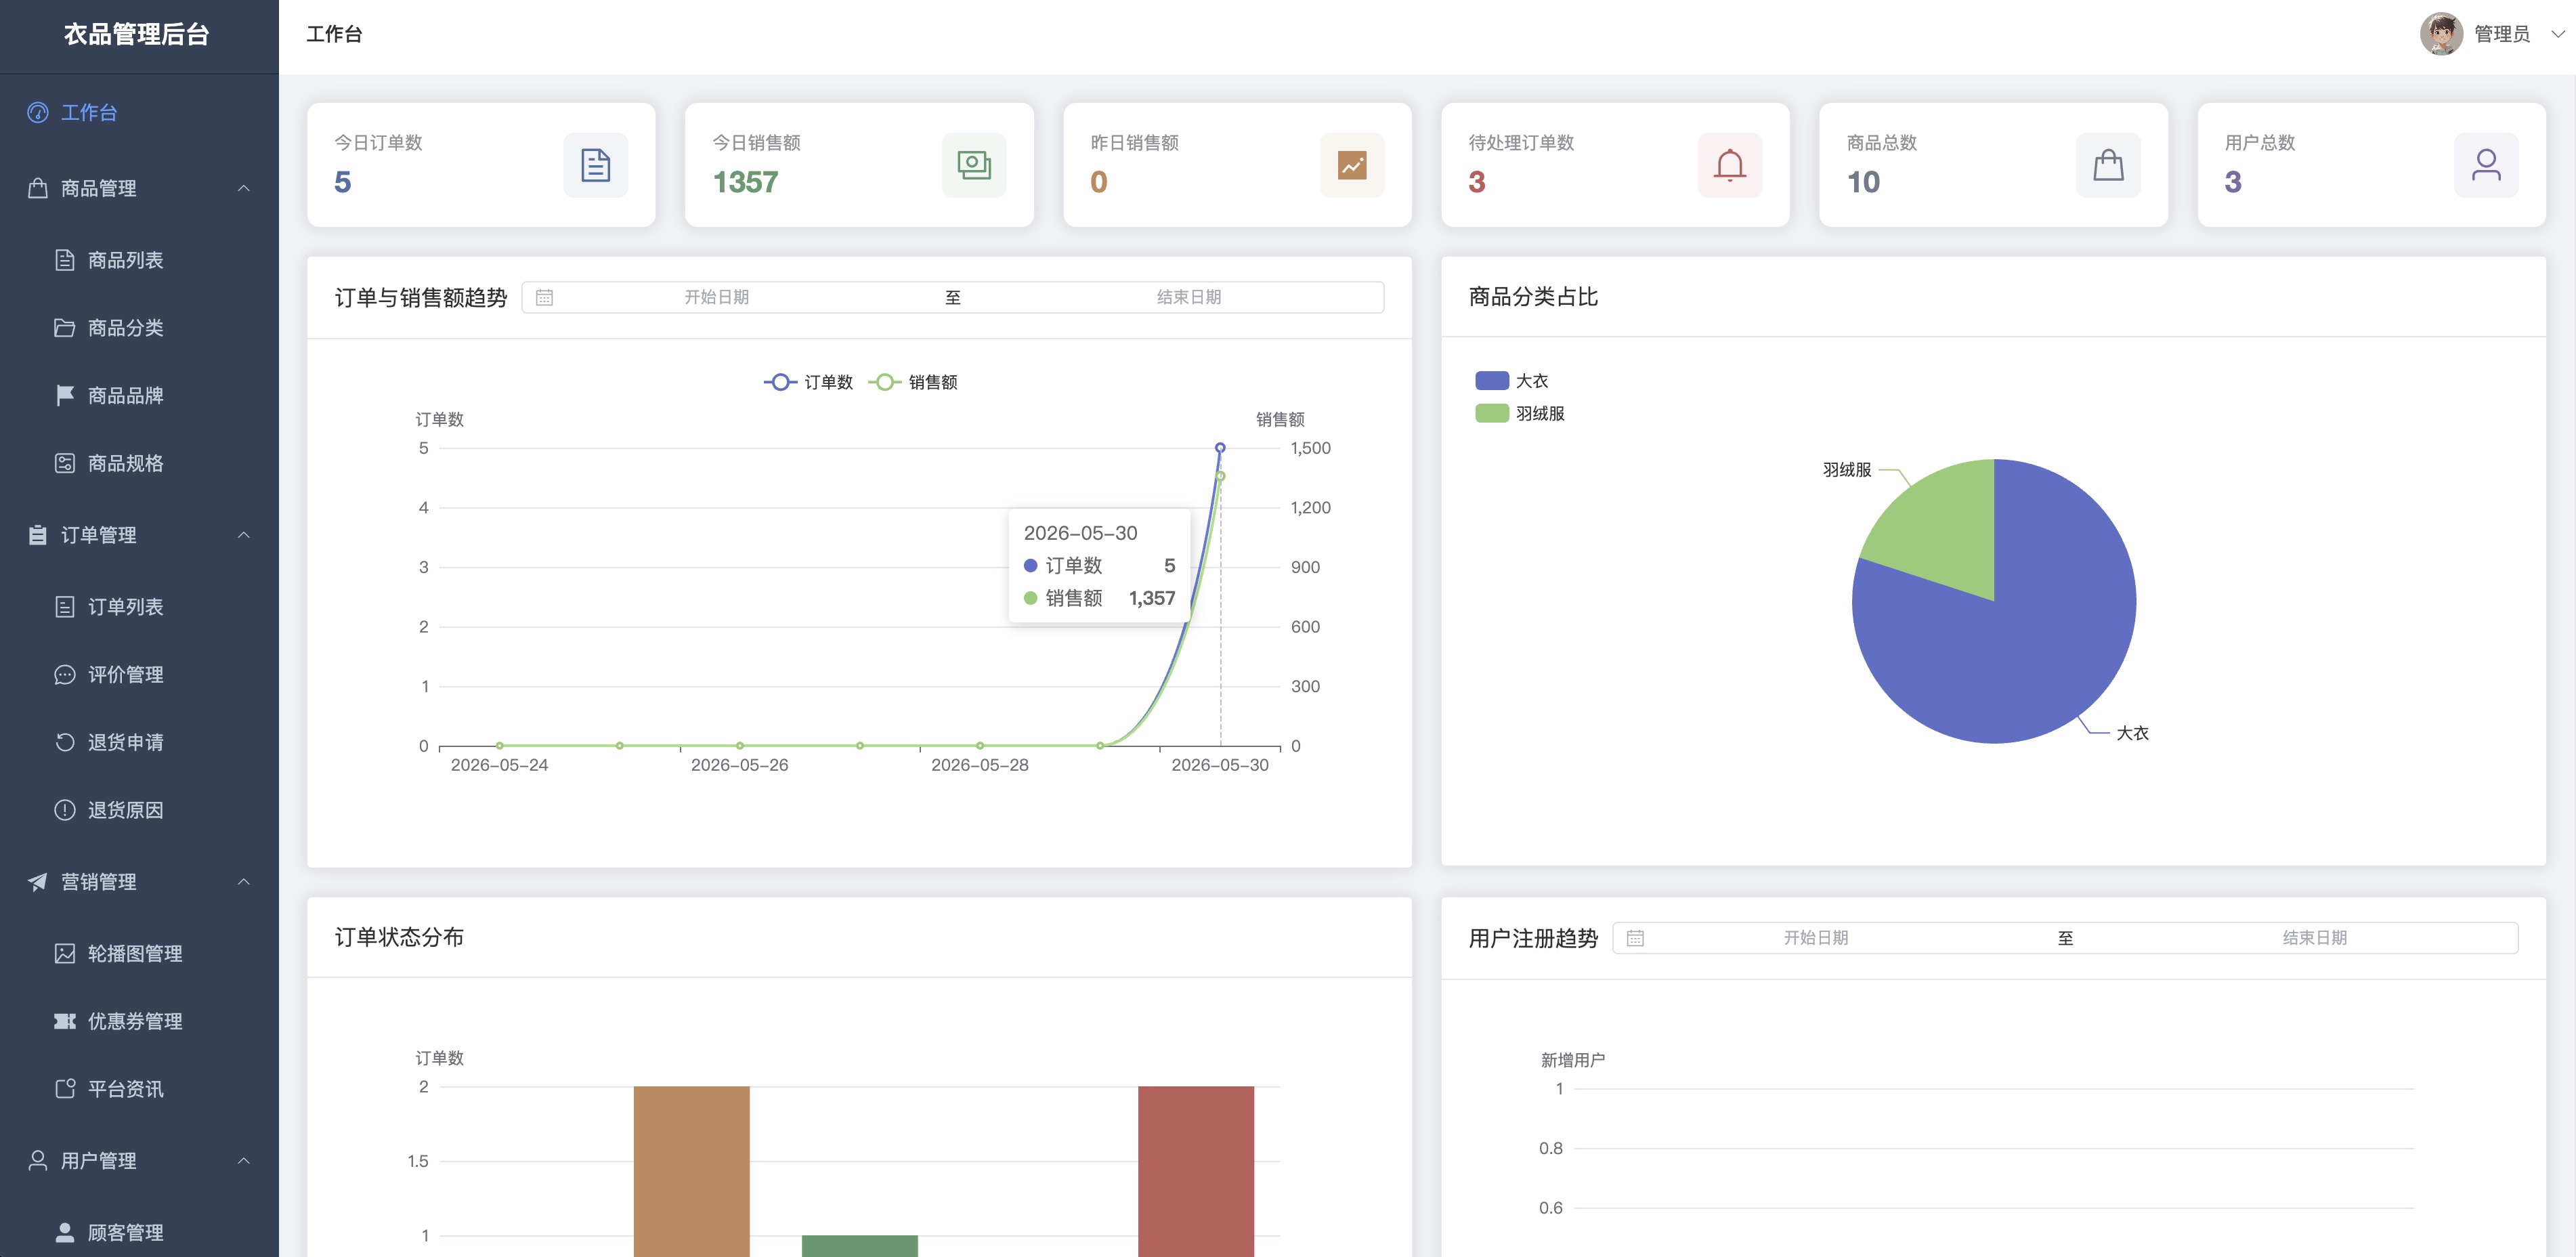Collapse the 商品管理 submenu chevron
This screenshot has height=1257, width=2576.
[244, 188]
